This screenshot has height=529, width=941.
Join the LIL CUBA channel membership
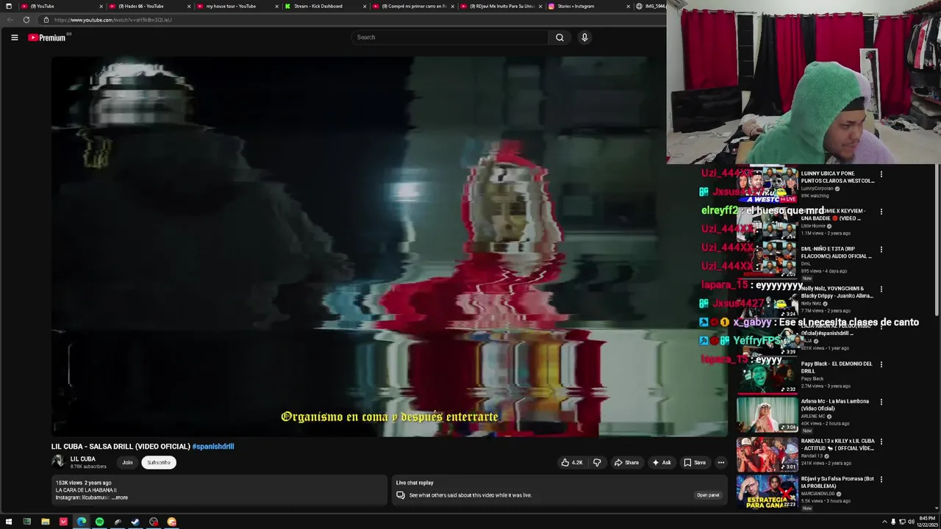tap(127, 463)
